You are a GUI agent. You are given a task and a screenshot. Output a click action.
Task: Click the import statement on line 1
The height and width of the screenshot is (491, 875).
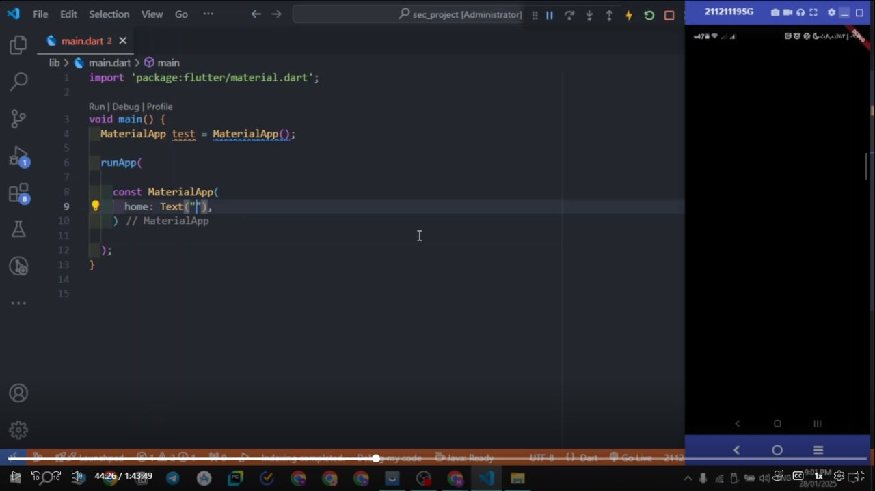point(204,78)
